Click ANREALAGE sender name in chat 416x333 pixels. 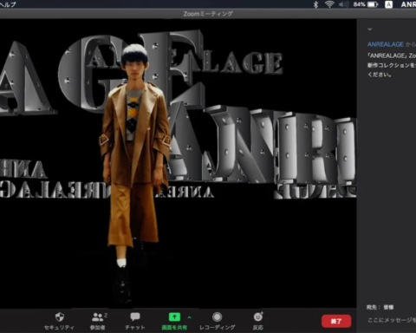point(386,44)
